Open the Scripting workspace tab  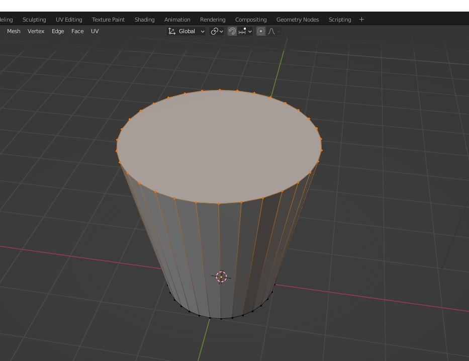point(340,20)
